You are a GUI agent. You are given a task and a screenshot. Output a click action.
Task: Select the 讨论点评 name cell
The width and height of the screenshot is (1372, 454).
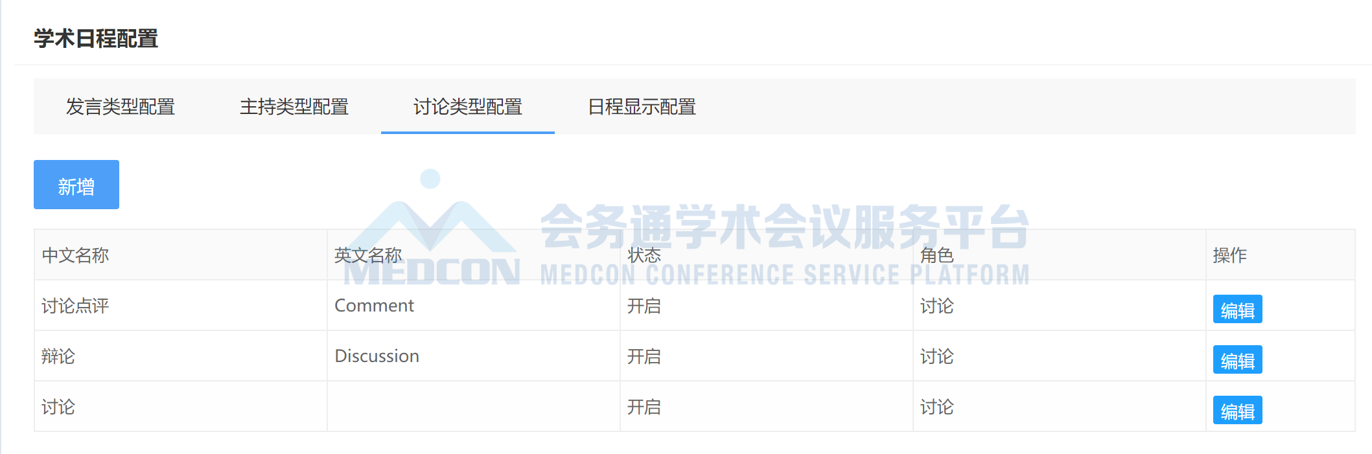181,306
